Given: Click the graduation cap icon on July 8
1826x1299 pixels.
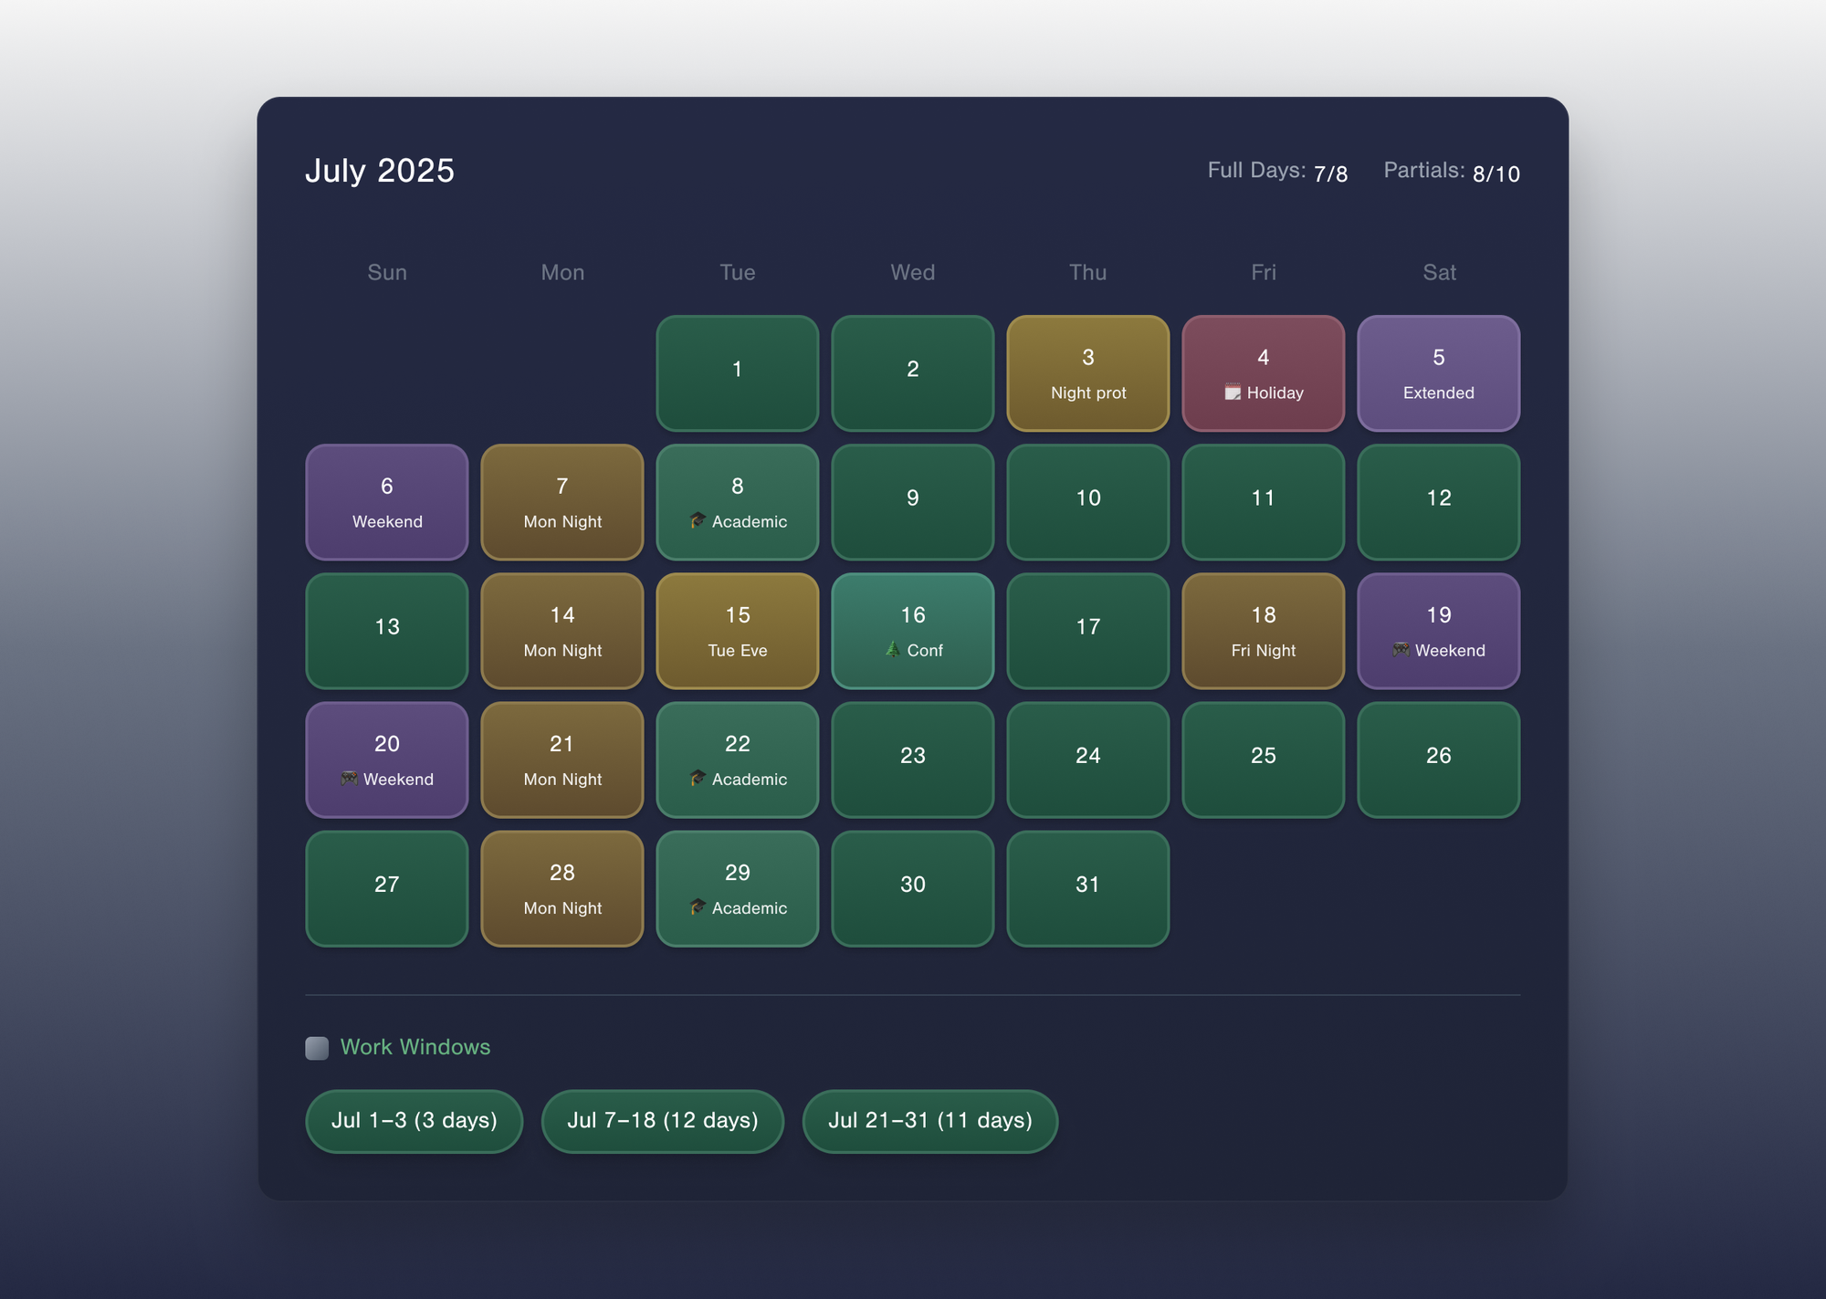Looking at the screenshot, I should (x=698, y=520).
